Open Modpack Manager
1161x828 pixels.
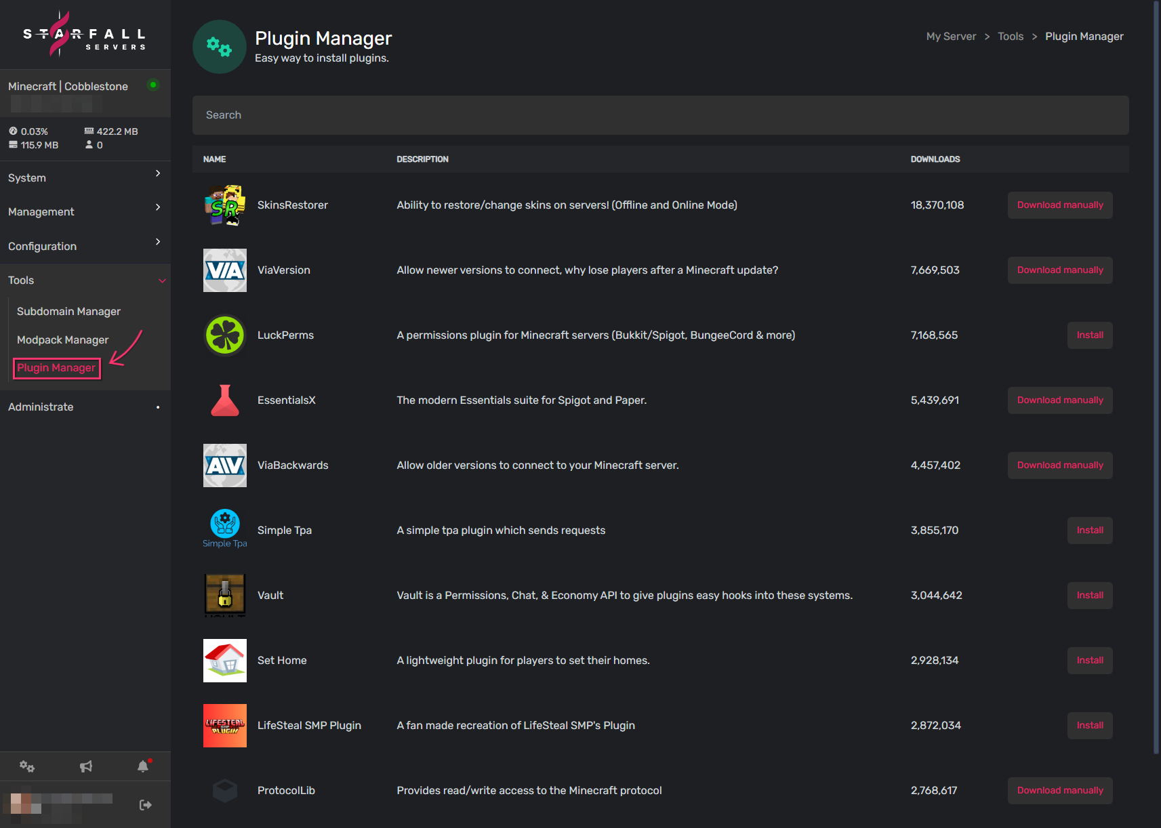pyautogui.click(x=62, y=339)
